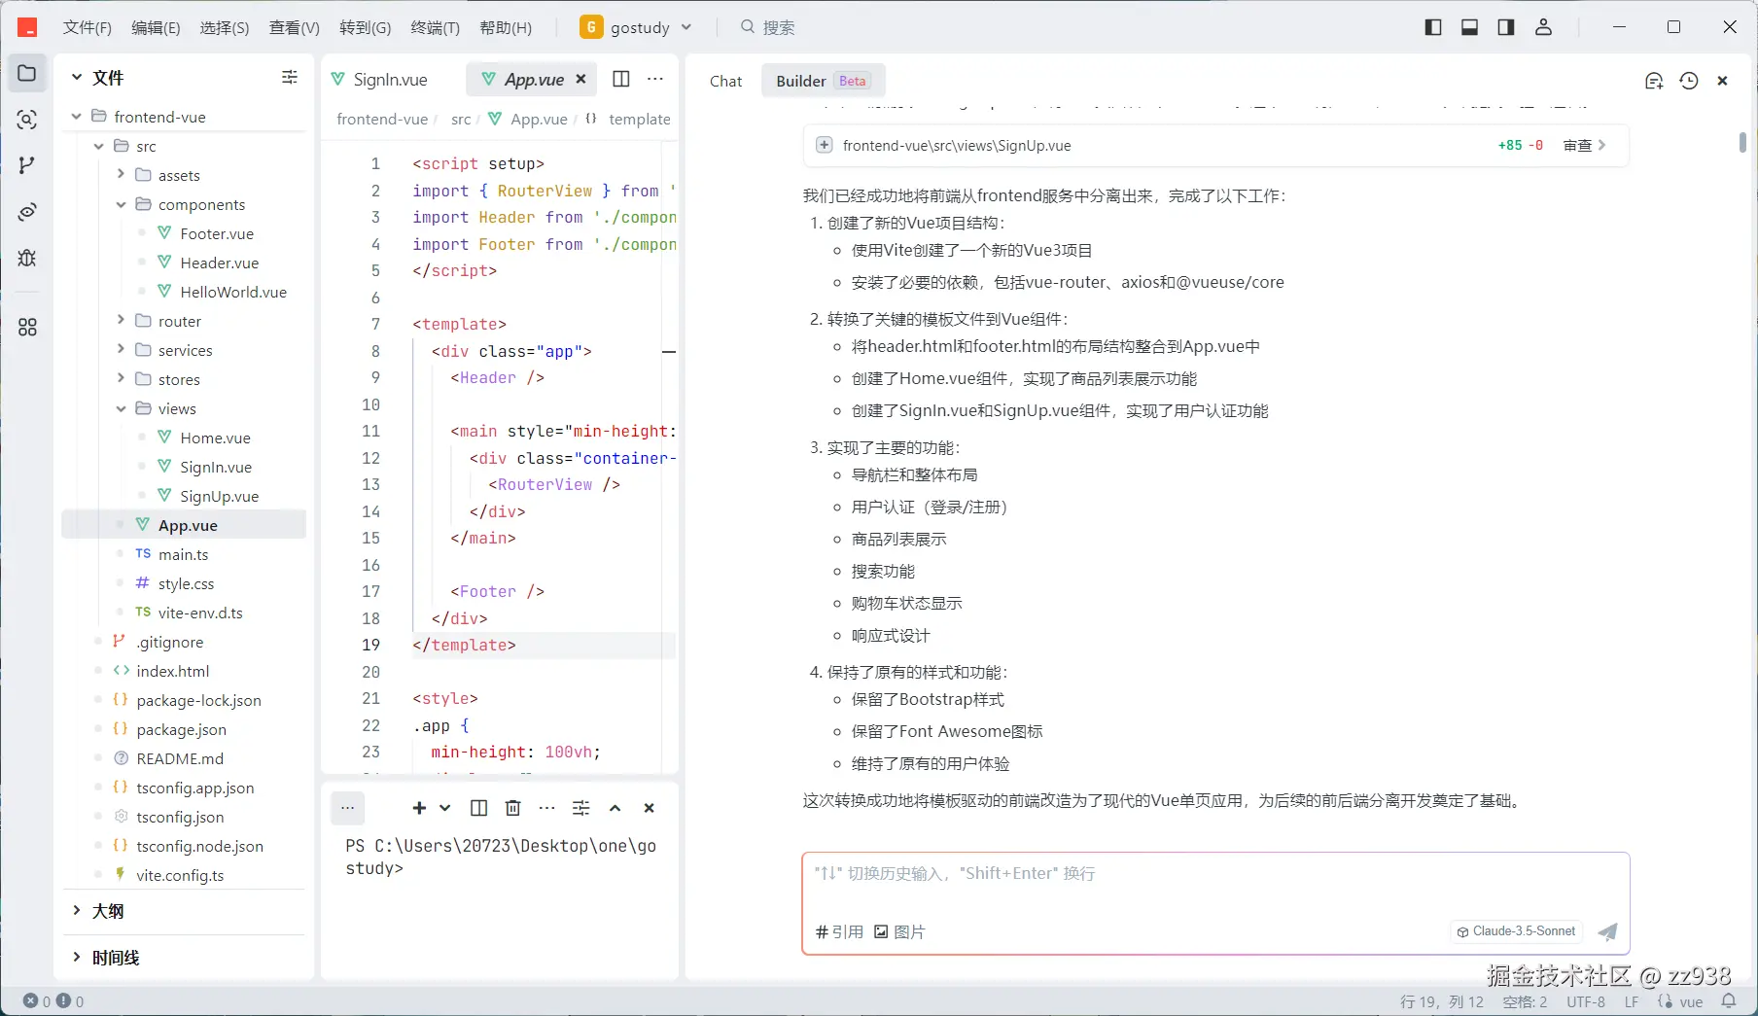Review the SignUp.vue changes via 审查
1758x1016 pixels.
coord(1585,145)
